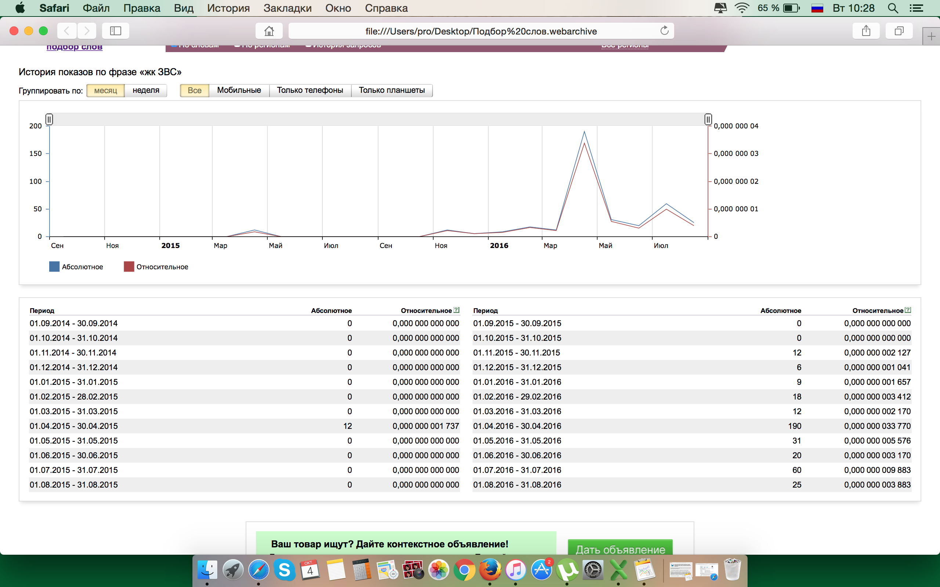940x587 pixels.
Task: Select the Мобильные device filter
Action: [x=239, y=90]
